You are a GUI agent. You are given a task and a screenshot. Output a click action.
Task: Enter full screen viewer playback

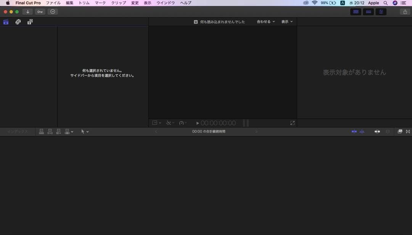(x=292, y=123)
